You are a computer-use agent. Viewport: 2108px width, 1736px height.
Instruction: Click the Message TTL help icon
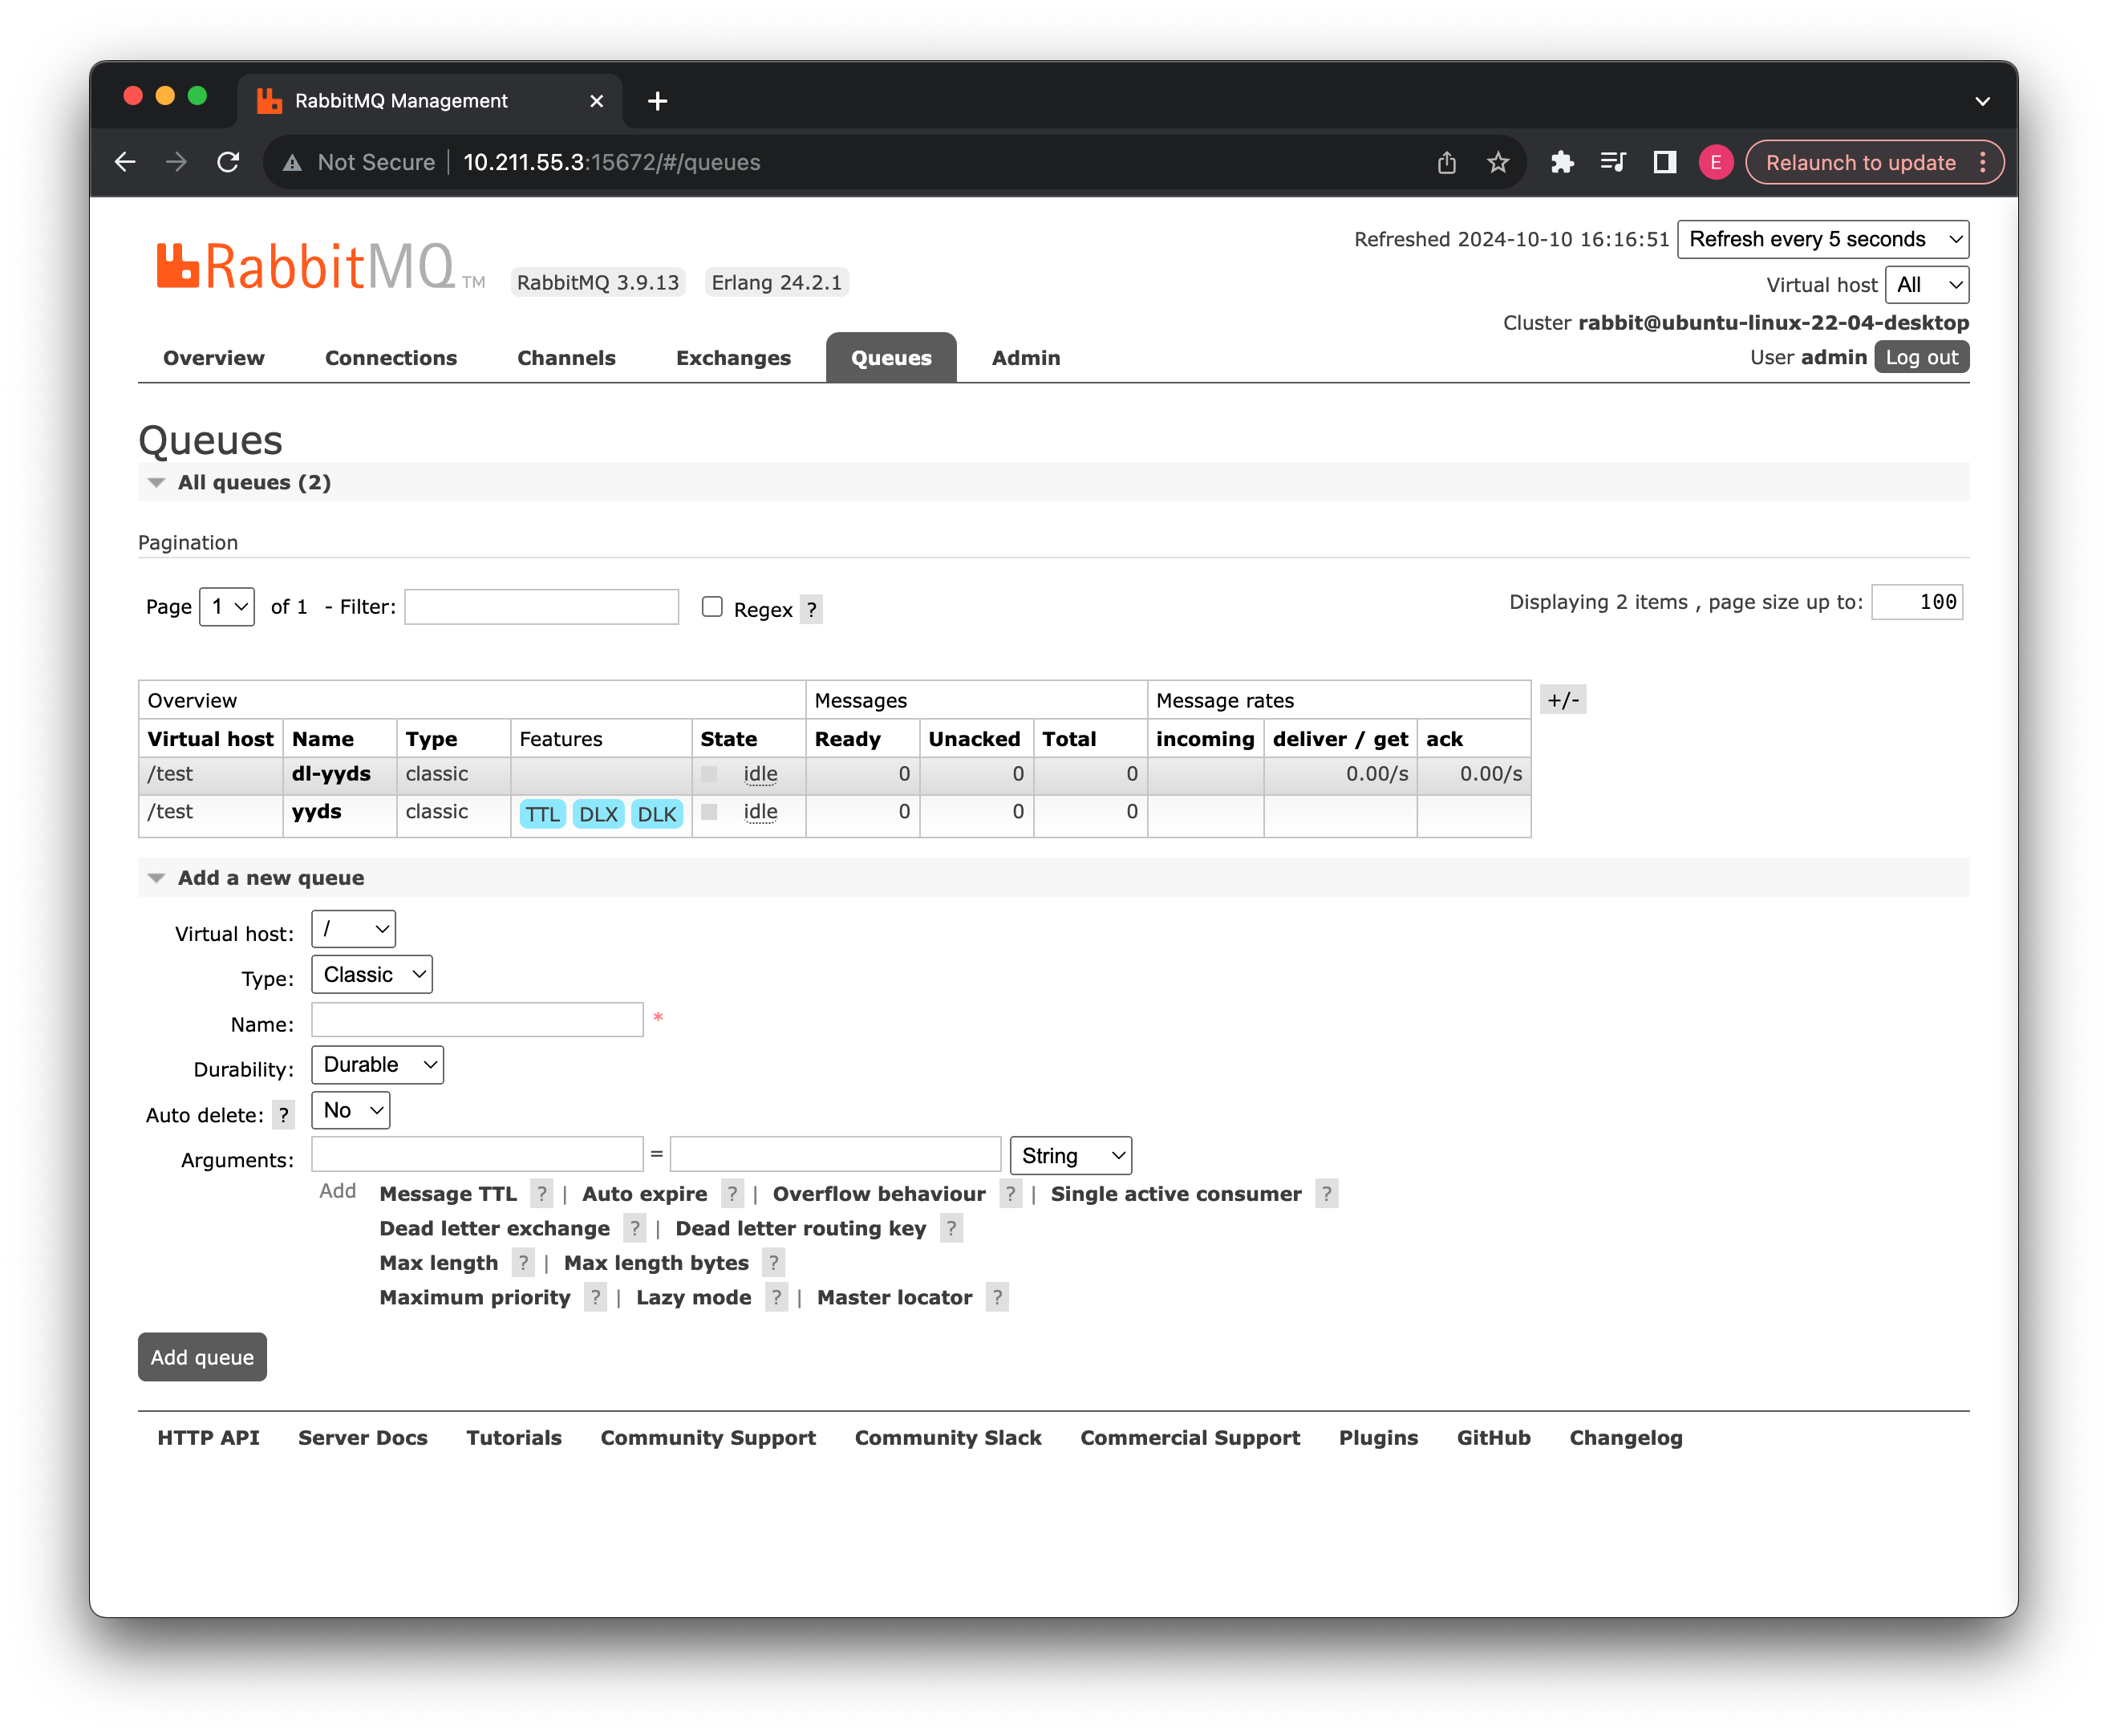coord(541,1194)
